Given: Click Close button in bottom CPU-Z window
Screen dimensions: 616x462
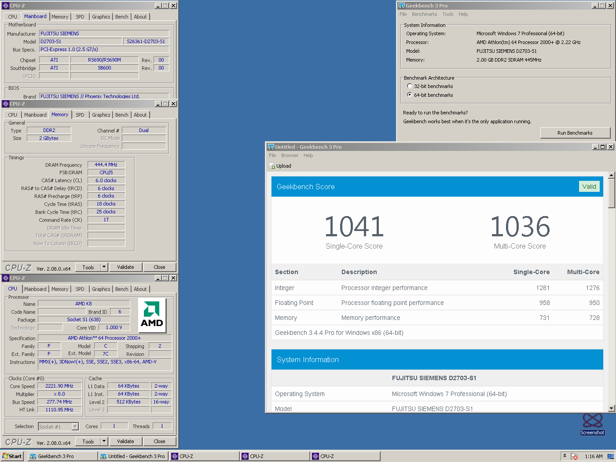Looking at the screenshot, I should tap(159, 441).
